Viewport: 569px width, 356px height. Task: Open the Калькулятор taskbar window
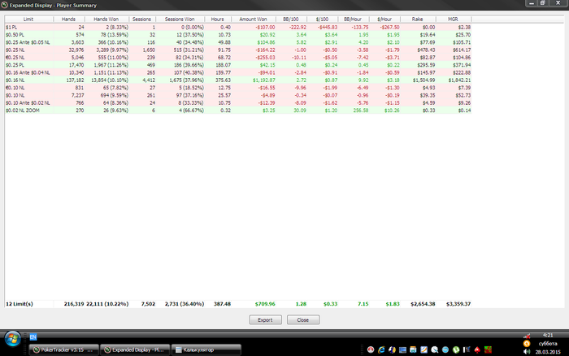point(206,349)
